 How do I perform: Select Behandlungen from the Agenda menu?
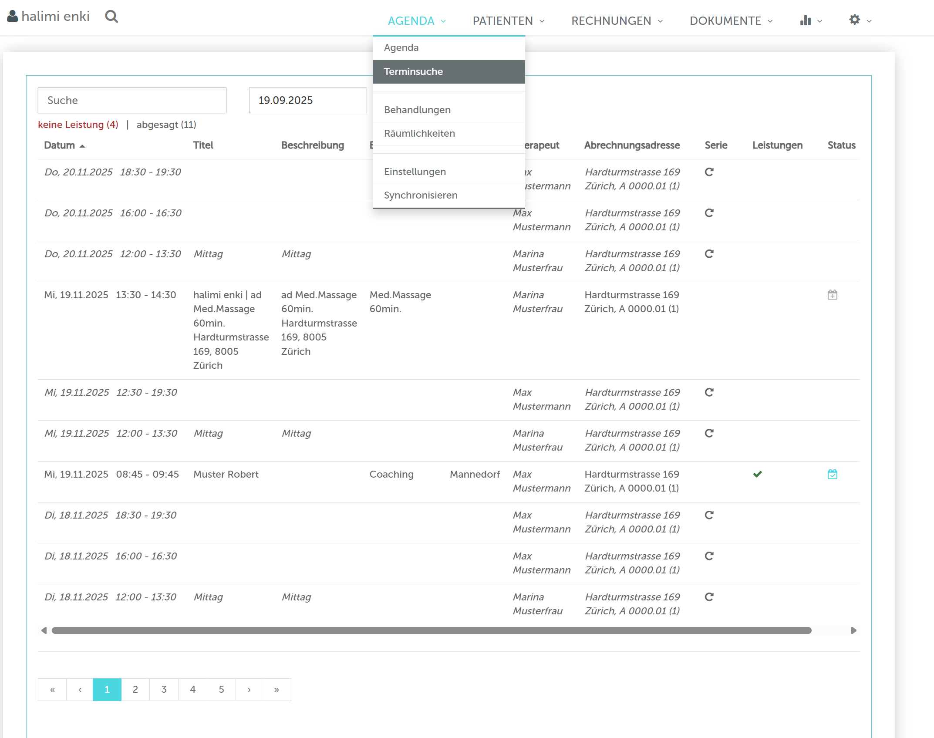click(417, 110)
